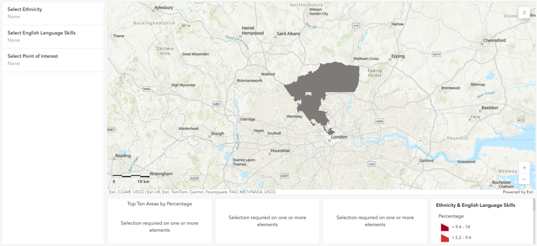537x246 pixels.
Task: Click the Powered by Esri link
Action: [518, 192]
